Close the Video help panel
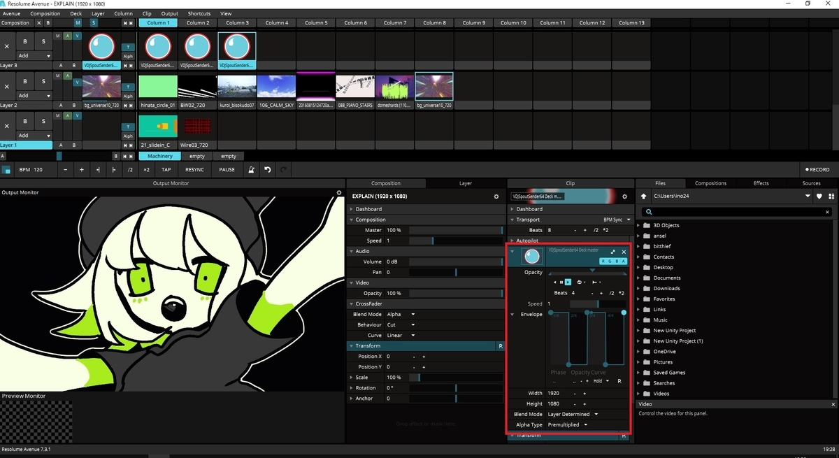Image resolution: width=839 pixels, height=458 pixels. click(x=833, y=404)
